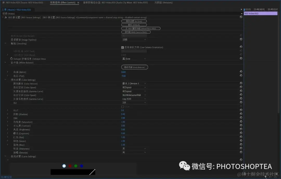Reset the Shadow value
Viewport: 281px width, 179px height.
click(241, 114)
